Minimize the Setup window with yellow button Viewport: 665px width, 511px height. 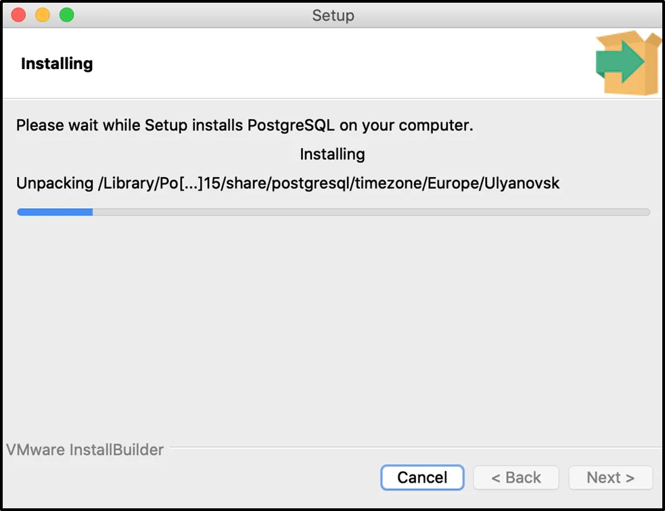pos(43,14)
